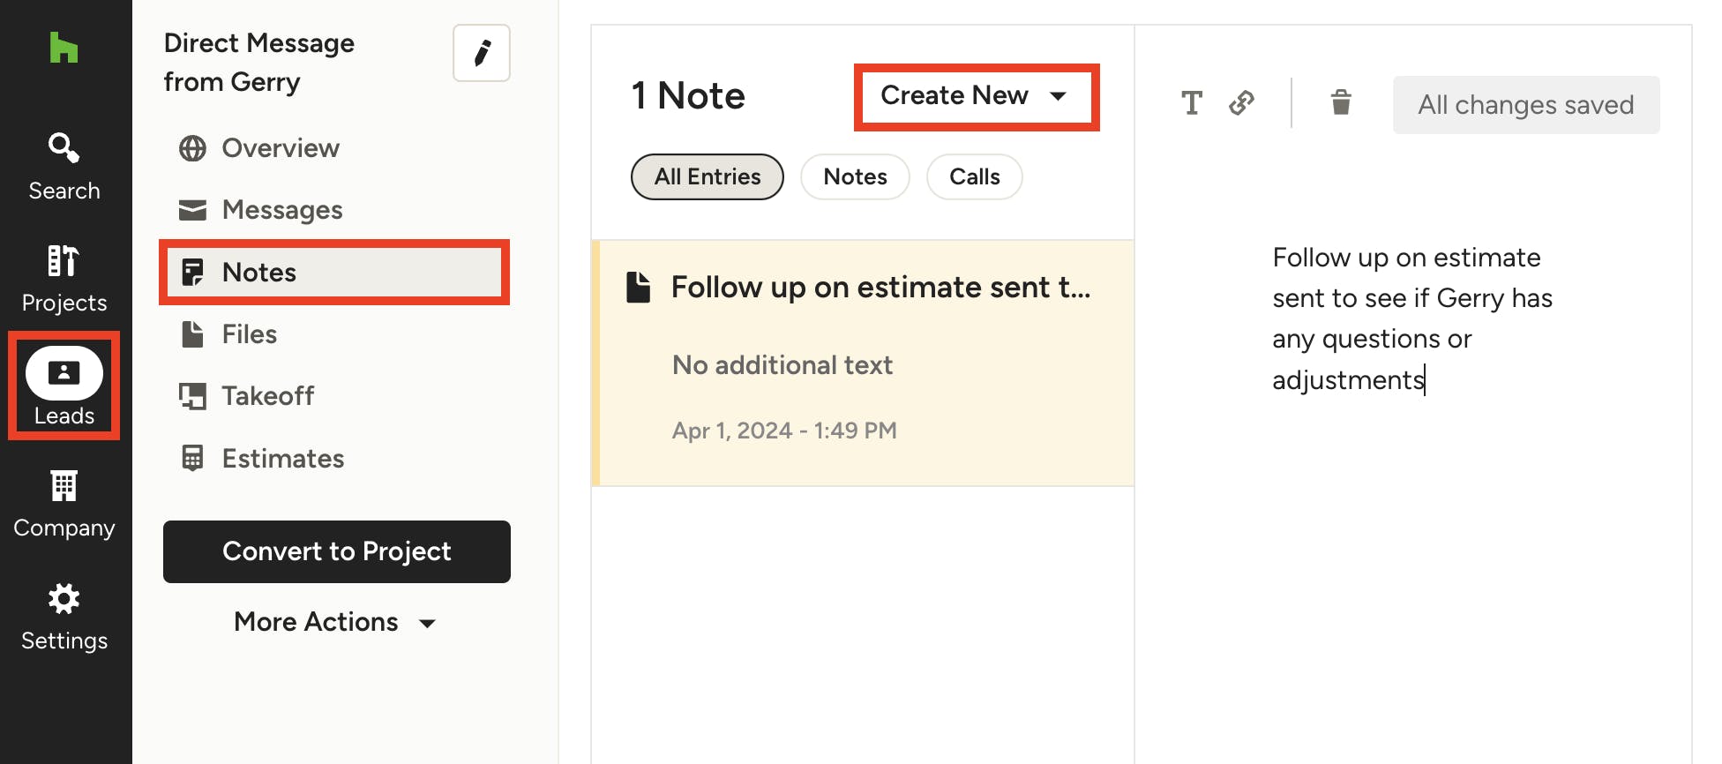Open Settings gear in sidebar
The image size is (1722, 764).
pyautogui.click(x=64, y=616)
